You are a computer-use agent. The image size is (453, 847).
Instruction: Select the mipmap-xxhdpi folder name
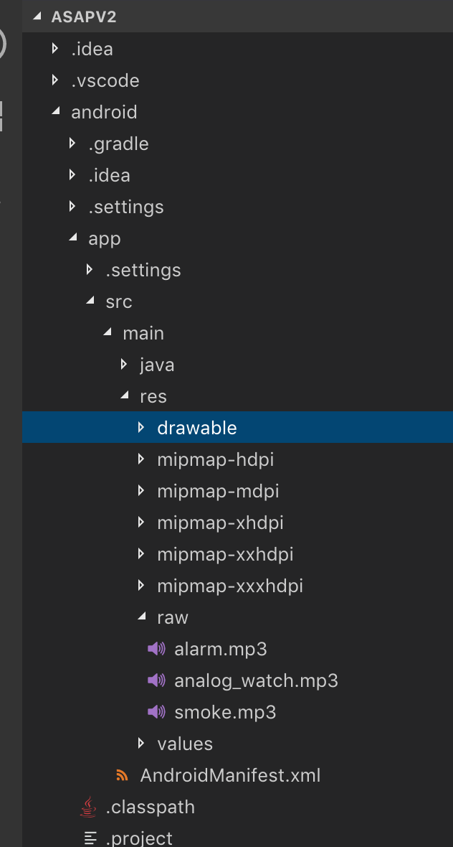point(225,554)
